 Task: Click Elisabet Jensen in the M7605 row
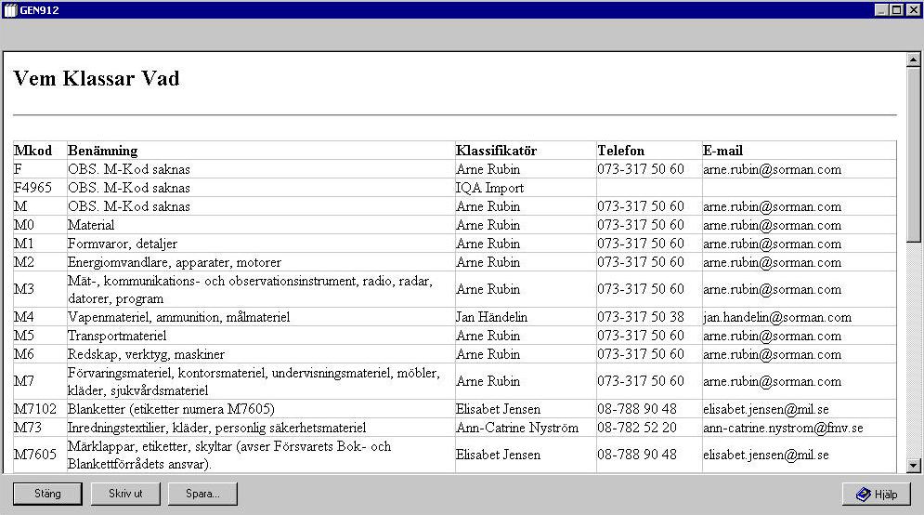[x=498, y=455]
